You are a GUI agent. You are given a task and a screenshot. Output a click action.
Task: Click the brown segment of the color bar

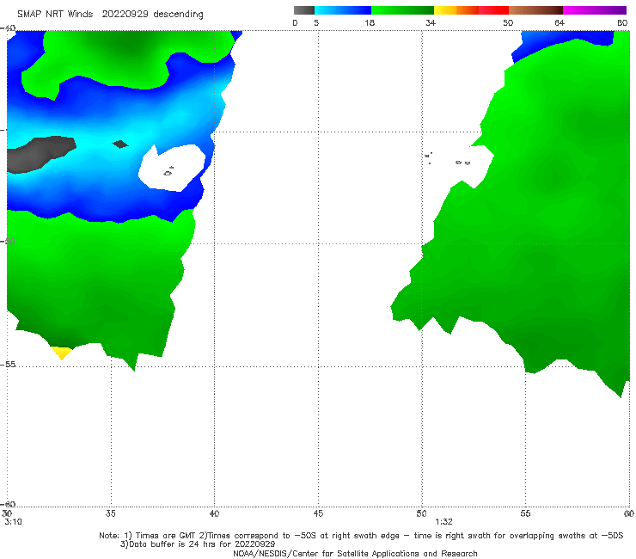click(535, 10)
